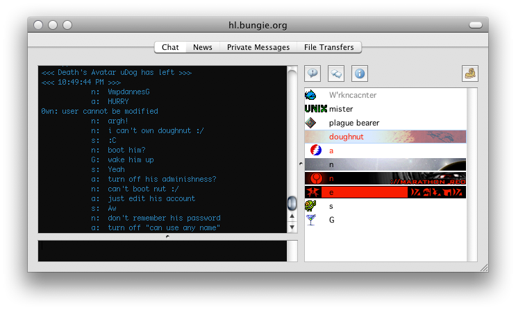Screen dimensions: 516x310
Task: Click into the chat message input field
Action: pos(162,251)
